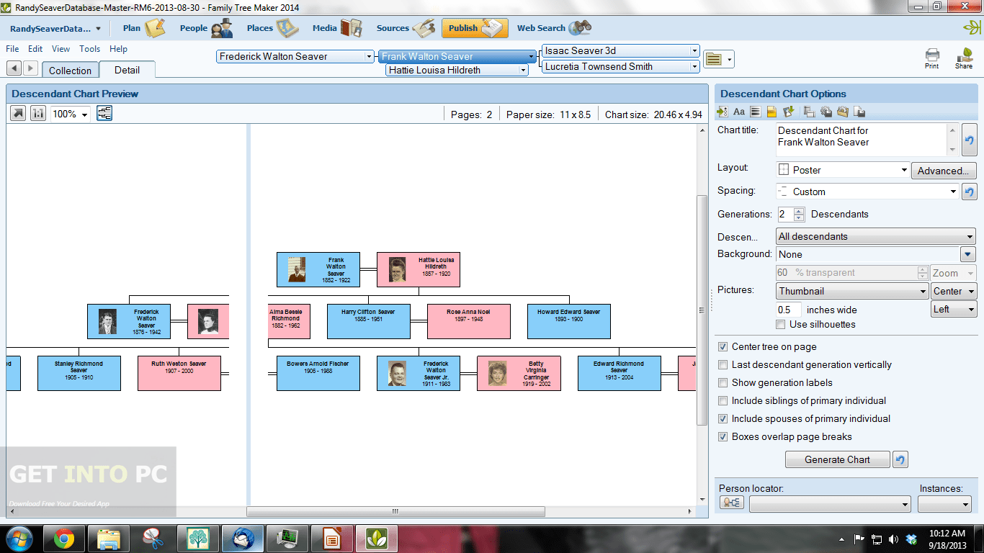Open the picture position Left dropdown
Viewport: 984px width, 553px height.
pos(954,309)
